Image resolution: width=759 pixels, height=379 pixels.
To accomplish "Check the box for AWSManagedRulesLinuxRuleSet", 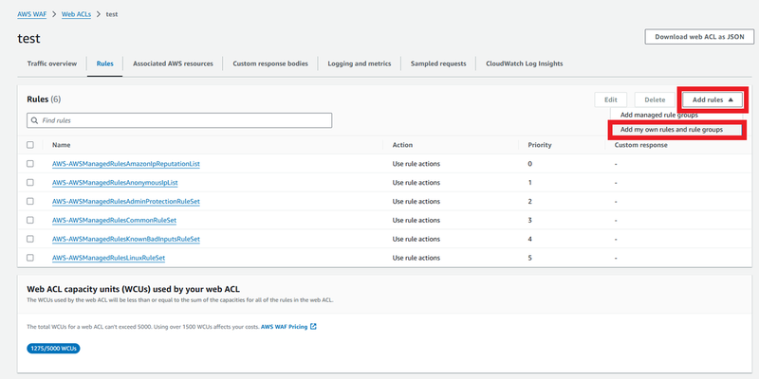I will tap(30, 258).
